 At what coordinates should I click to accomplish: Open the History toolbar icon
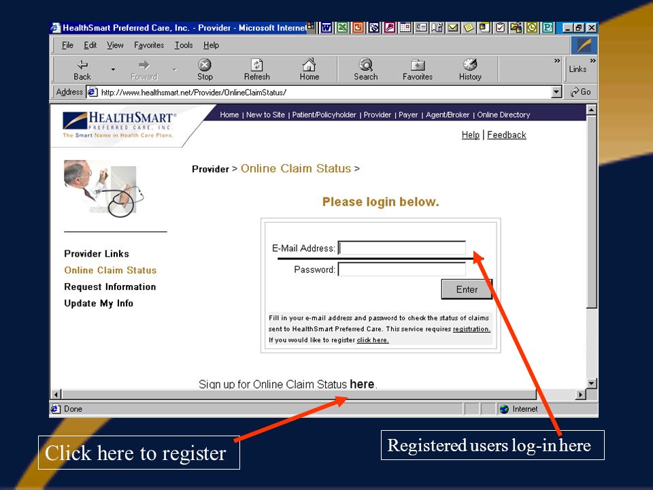[x=470, y=65]
